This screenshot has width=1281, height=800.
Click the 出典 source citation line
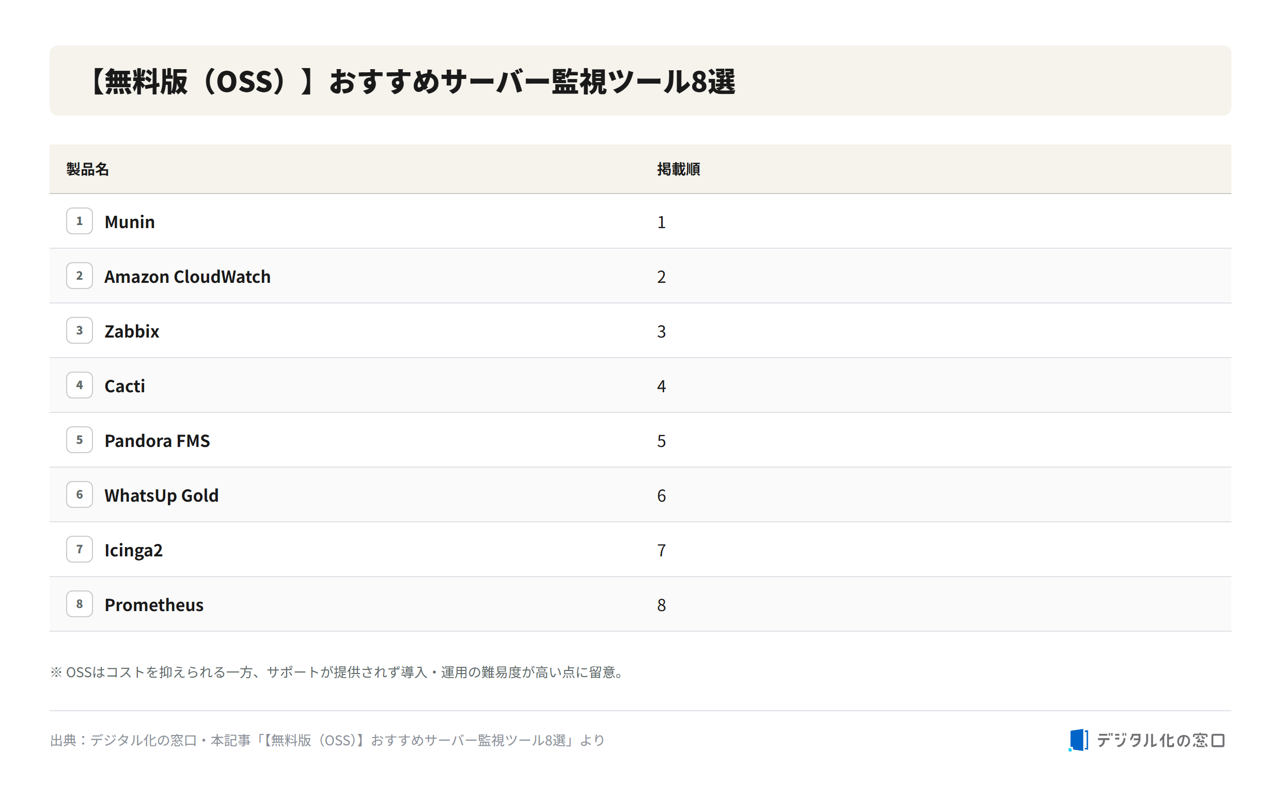(327, 740)
